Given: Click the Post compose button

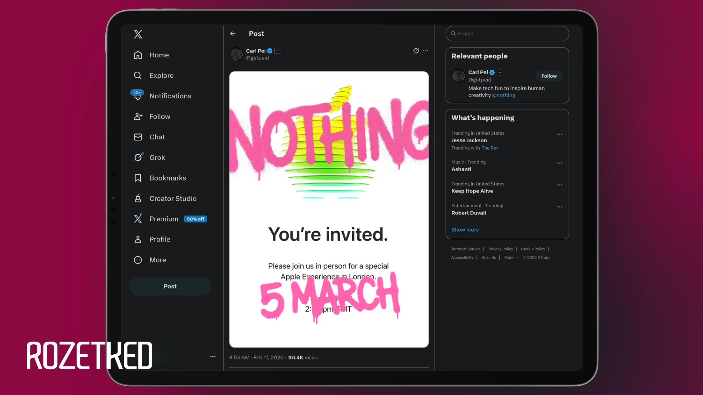Looking at the screenshot, I should pos(170,286).
